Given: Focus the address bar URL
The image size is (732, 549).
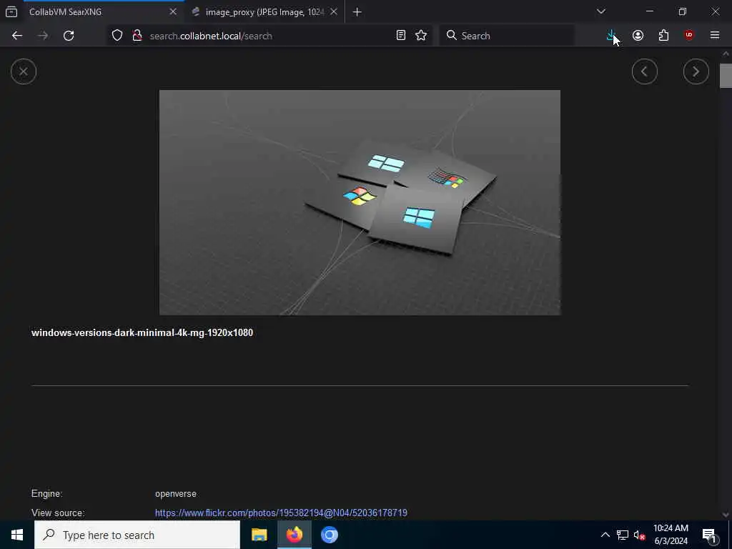Looking at the screenshot, I should point(271,36).
